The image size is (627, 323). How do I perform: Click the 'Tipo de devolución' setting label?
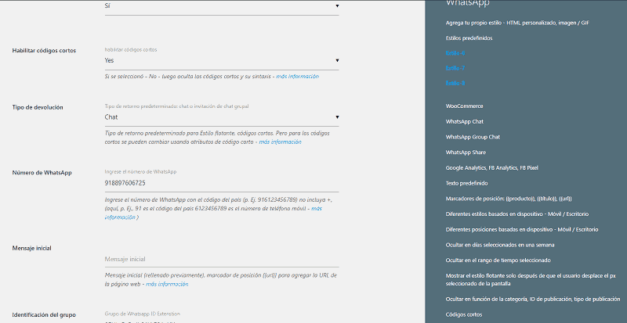click(x=38, y=107)
